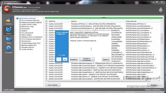
Task: Go to next issue with >> button
Action: point(65,59)
